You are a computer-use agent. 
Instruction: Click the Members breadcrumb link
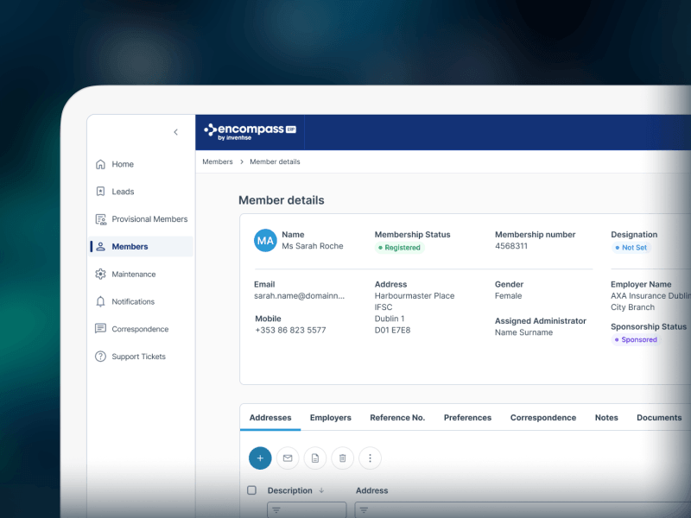pos(218,161)
